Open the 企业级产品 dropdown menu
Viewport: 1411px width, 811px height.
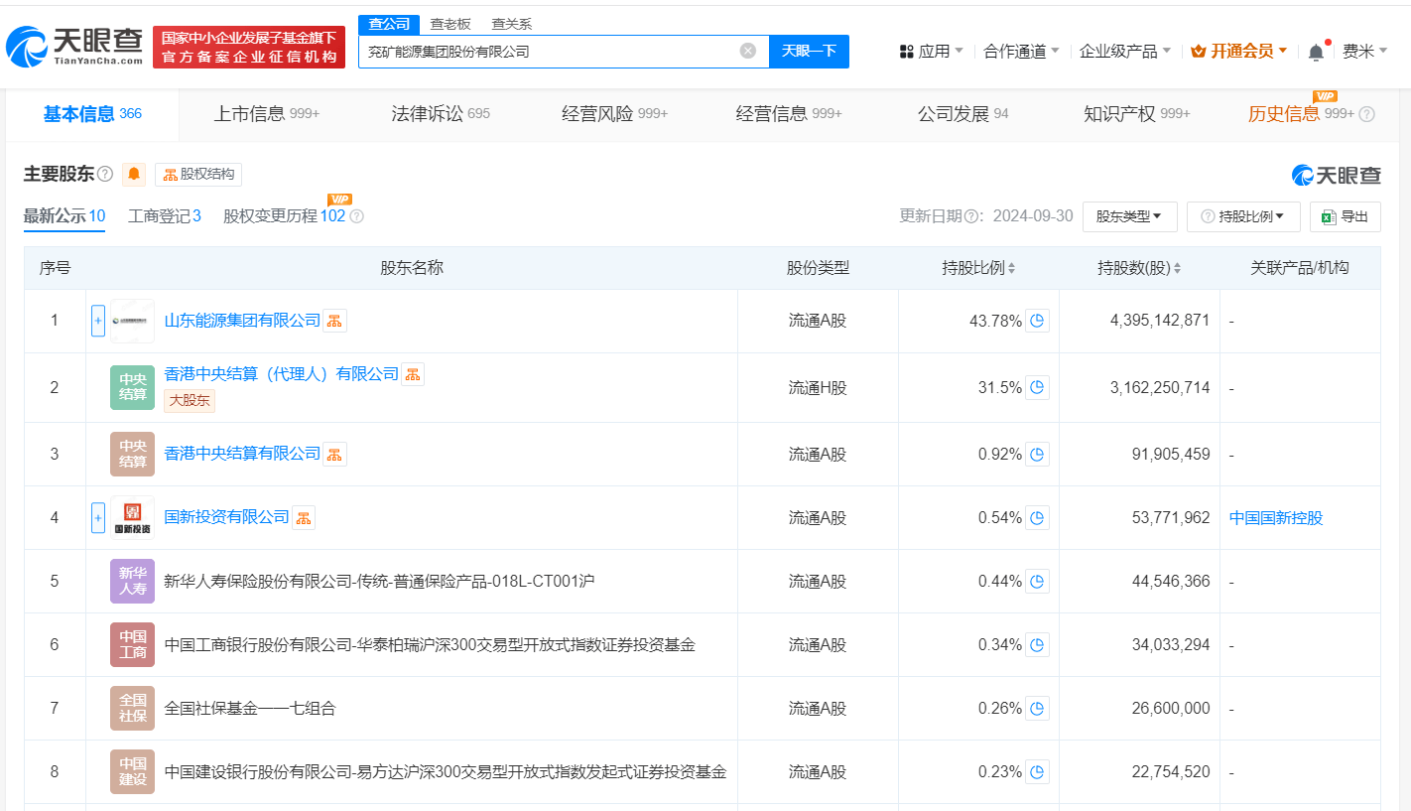pos(1125,51)
